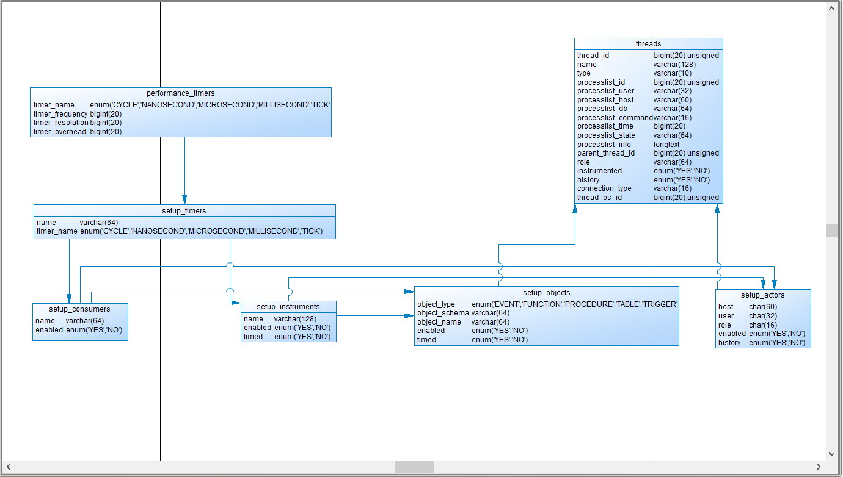Click the vertical scrollbar down arrow
Screen dimensions: 843x477
(x=831, y=454)
